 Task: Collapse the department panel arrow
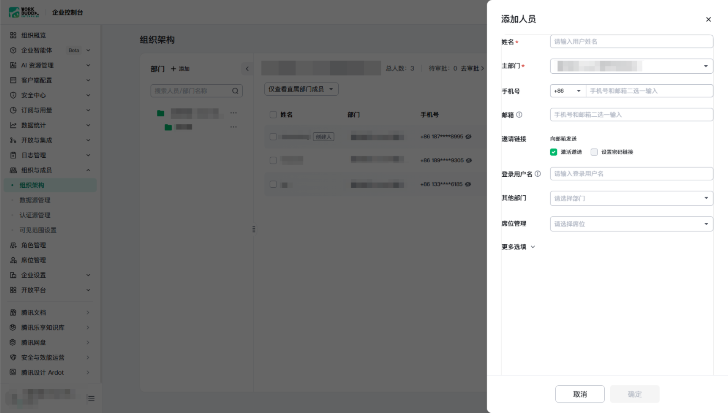click(247, 69)
